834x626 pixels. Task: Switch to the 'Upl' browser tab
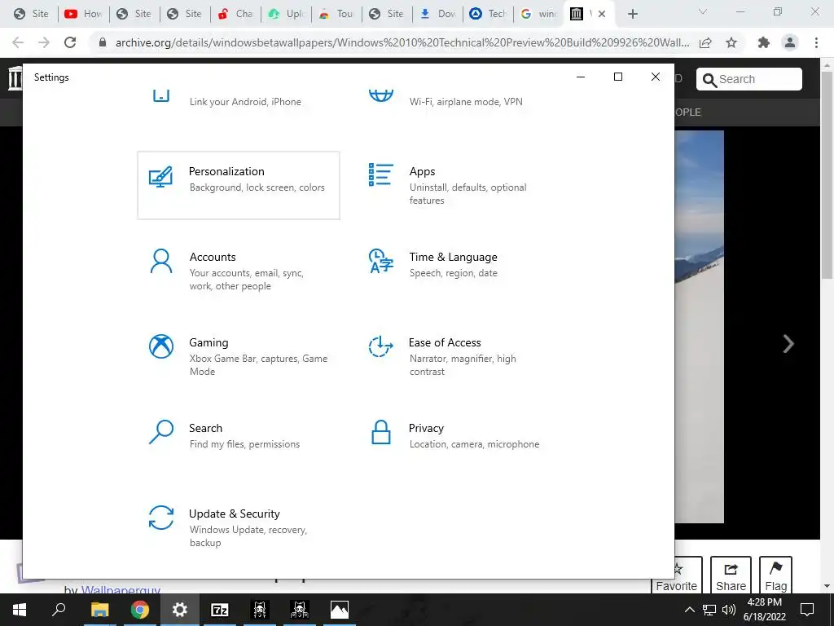[x=286, y=14]
